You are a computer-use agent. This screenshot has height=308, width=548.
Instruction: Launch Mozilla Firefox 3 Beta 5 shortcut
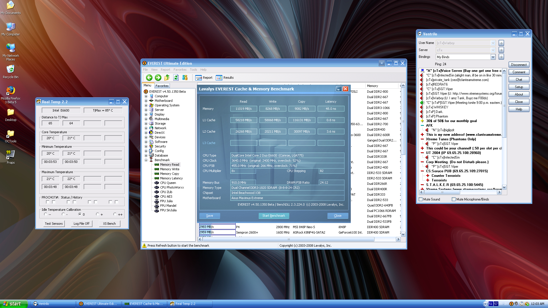[x=11, y=95]
